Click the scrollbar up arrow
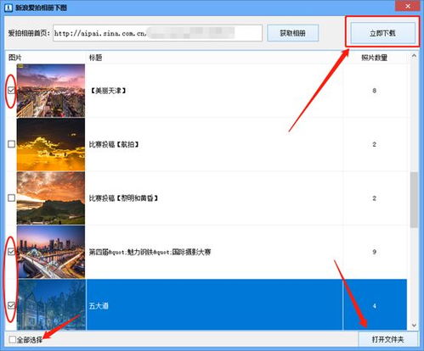Image resolution: width=424 pixels, height=351 pixels. point(414,56)
